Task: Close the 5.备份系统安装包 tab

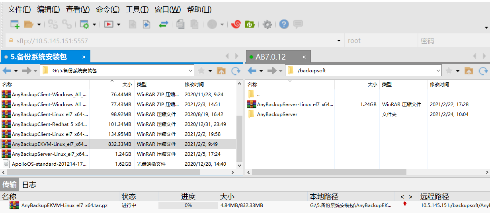Action: click(84, 57)
